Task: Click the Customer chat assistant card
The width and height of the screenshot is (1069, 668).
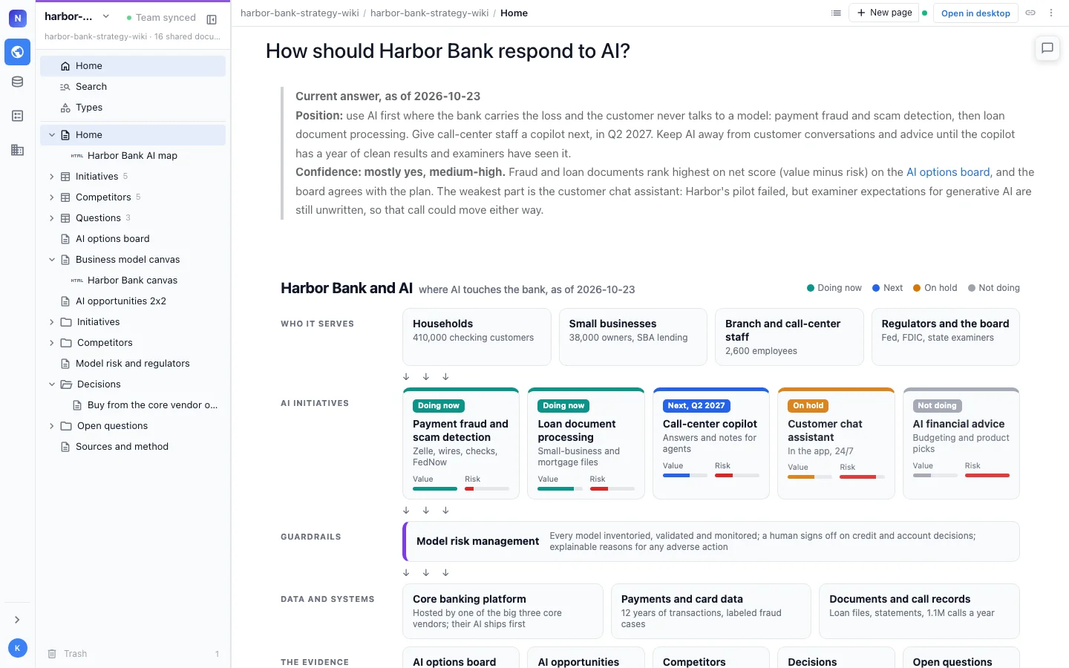Action: pos(836,443)
